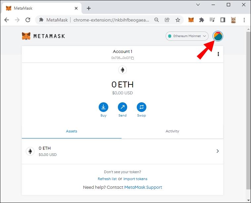Click the import tokens link
Screen dimensions: 251x203
135,179
